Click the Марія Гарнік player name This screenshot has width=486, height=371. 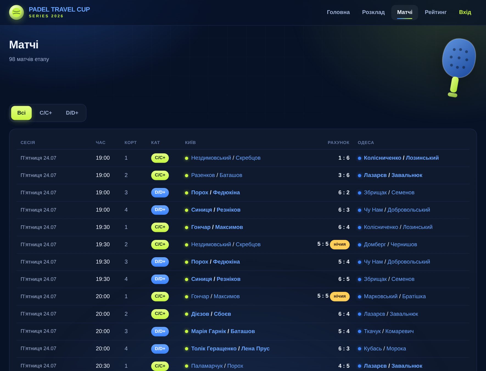(x=209, y=331)
